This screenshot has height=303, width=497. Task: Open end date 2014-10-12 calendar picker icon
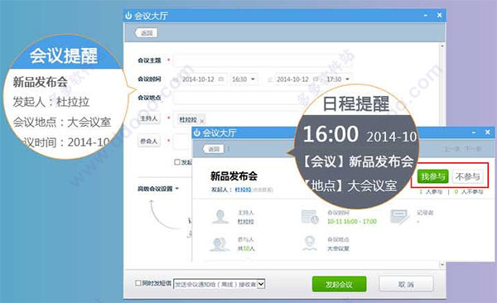[x=316, y=79]
